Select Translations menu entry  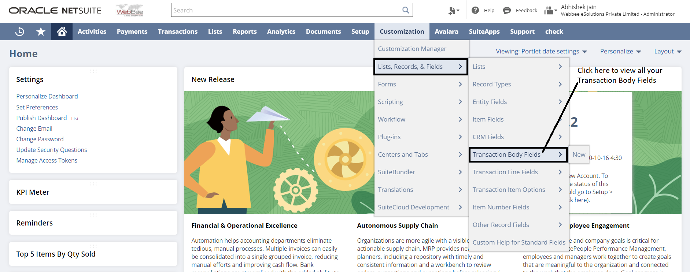pyautogui.click(x=421, y=190)
